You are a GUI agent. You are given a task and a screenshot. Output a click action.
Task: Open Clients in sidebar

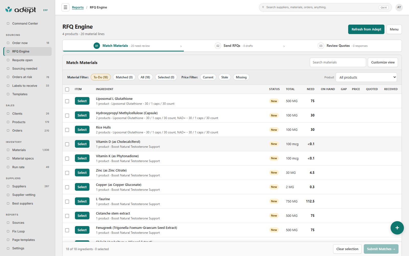click(28, 114)
